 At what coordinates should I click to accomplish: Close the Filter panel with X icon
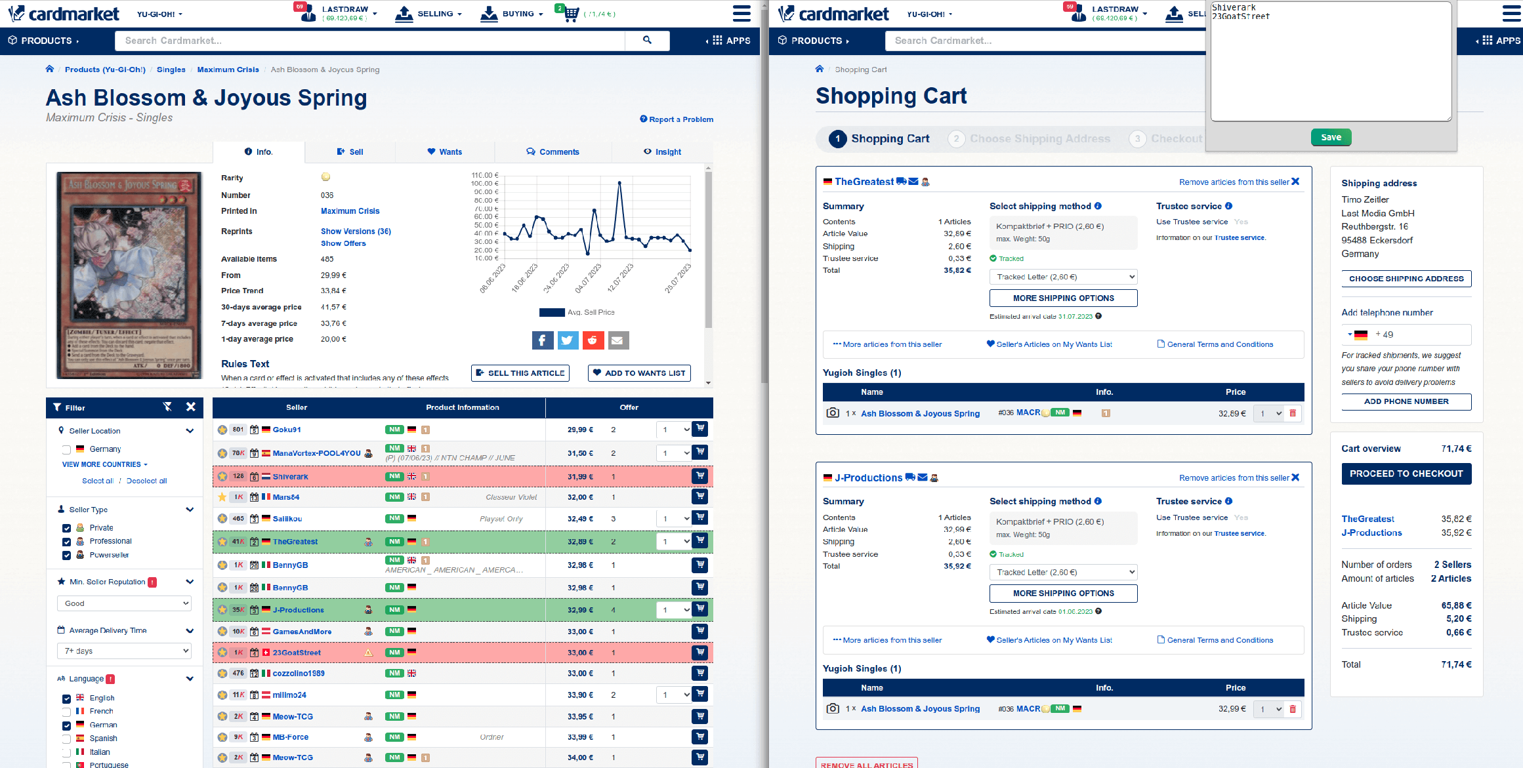coord(190,407)
